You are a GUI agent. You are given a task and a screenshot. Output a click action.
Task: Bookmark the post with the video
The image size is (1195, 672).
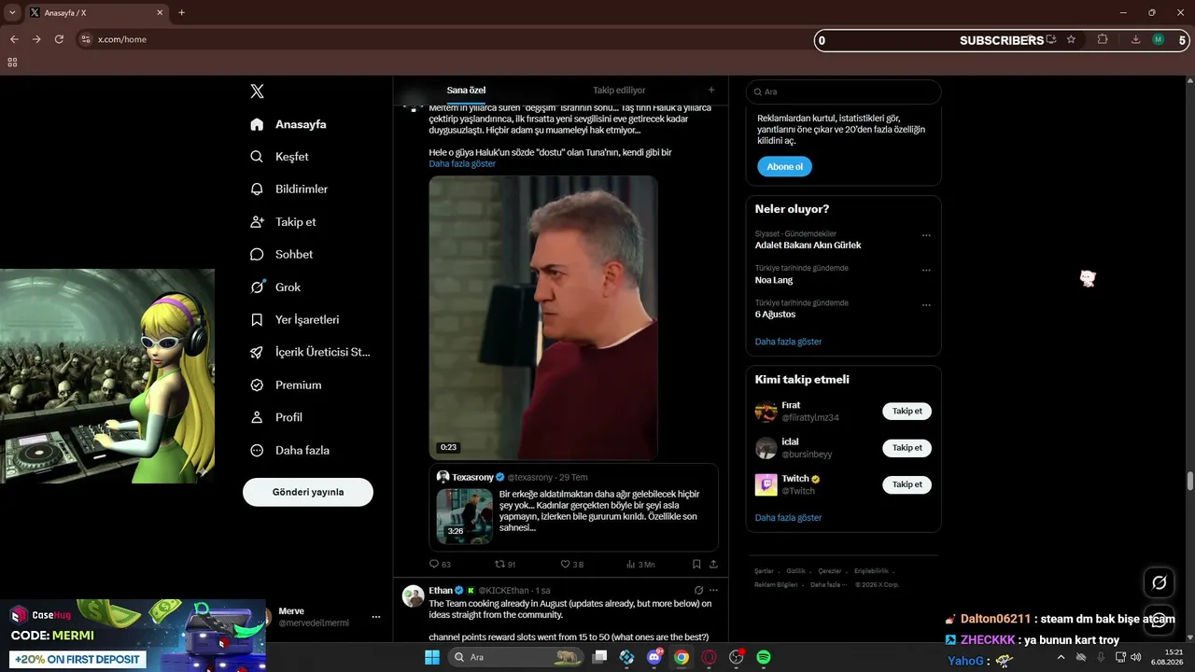(x=696, y=565)
